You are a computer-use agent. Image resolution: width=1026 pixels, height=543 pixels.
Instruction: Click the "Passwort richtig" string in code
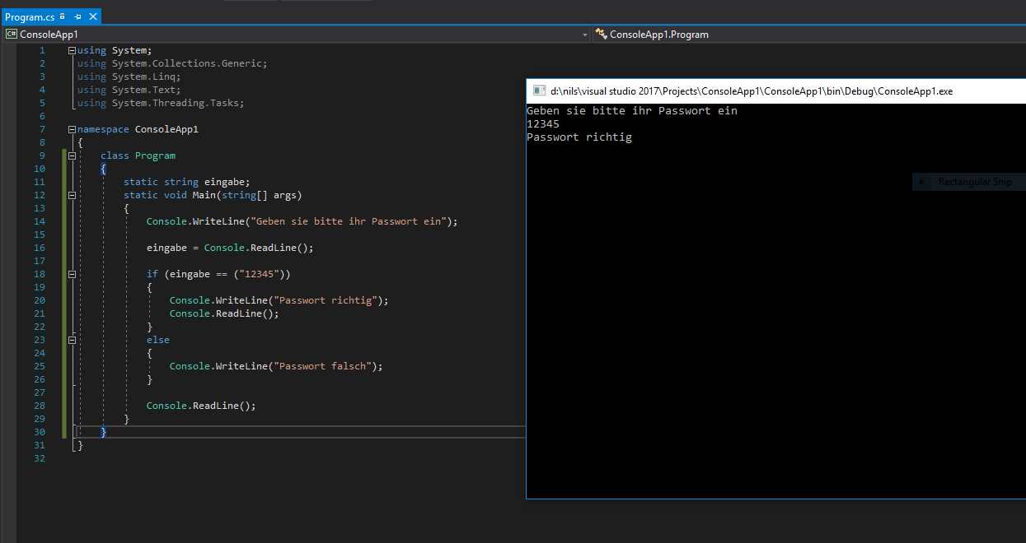point(326,300)
